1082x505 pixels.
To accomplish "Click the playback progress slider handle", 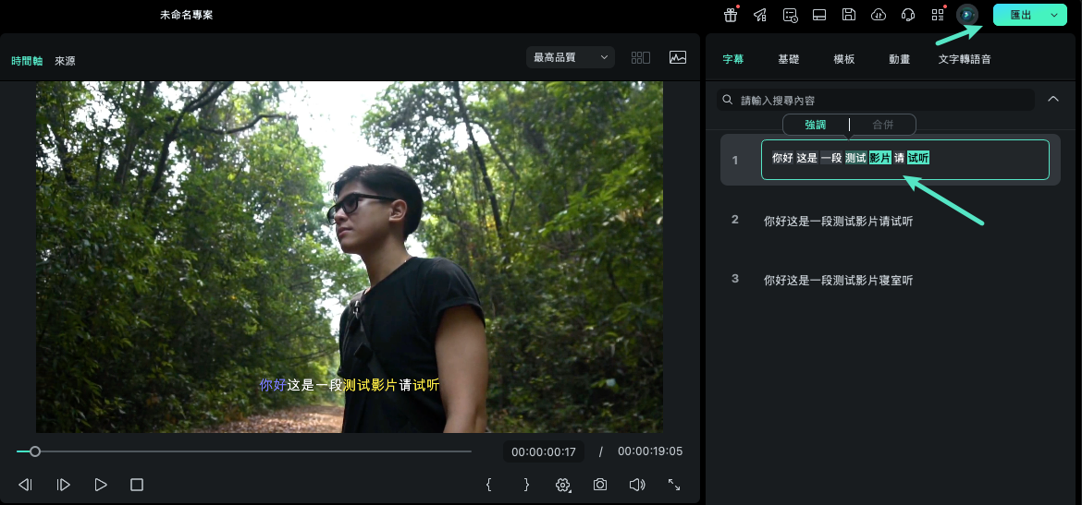I will [x=35, y=451].
